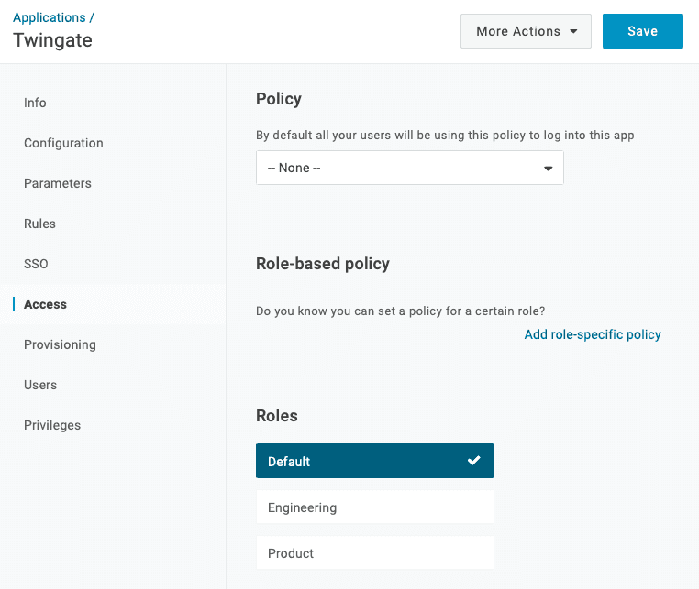Screen dimensions: 699x589
Task: Open the More Actions menu
Action: point(526,31)
